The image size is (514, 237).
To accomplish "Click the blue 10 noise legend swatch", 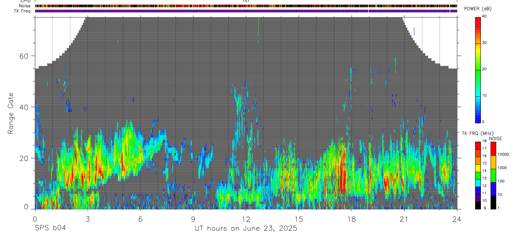I will (x=493, y=189).
